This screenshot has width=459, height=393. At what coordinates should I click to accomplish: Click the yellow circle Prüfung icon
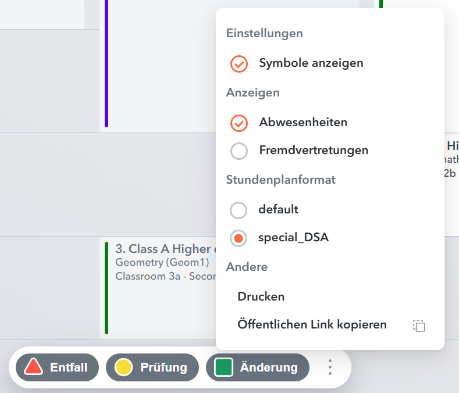123,367
